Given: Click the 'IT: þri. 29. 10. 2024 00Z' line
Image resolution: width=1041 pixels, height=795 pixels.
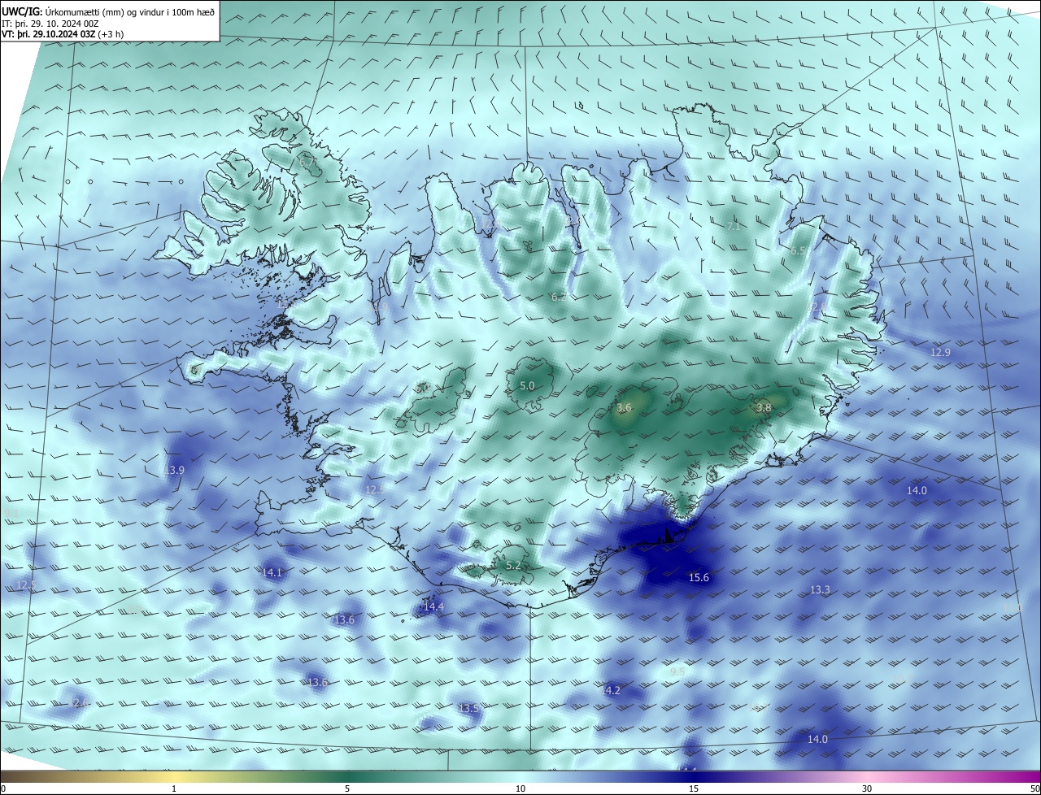Looking at the screenshot, I should click(x=50, y=24).
